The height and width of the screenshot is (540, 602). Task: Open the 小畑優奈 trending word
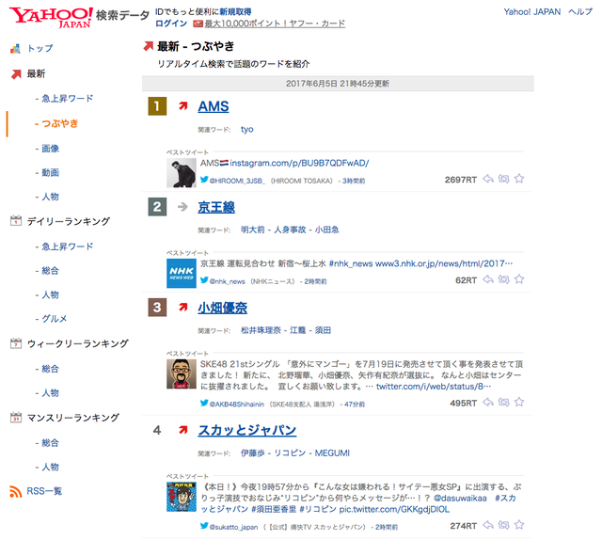coord(223,308)
